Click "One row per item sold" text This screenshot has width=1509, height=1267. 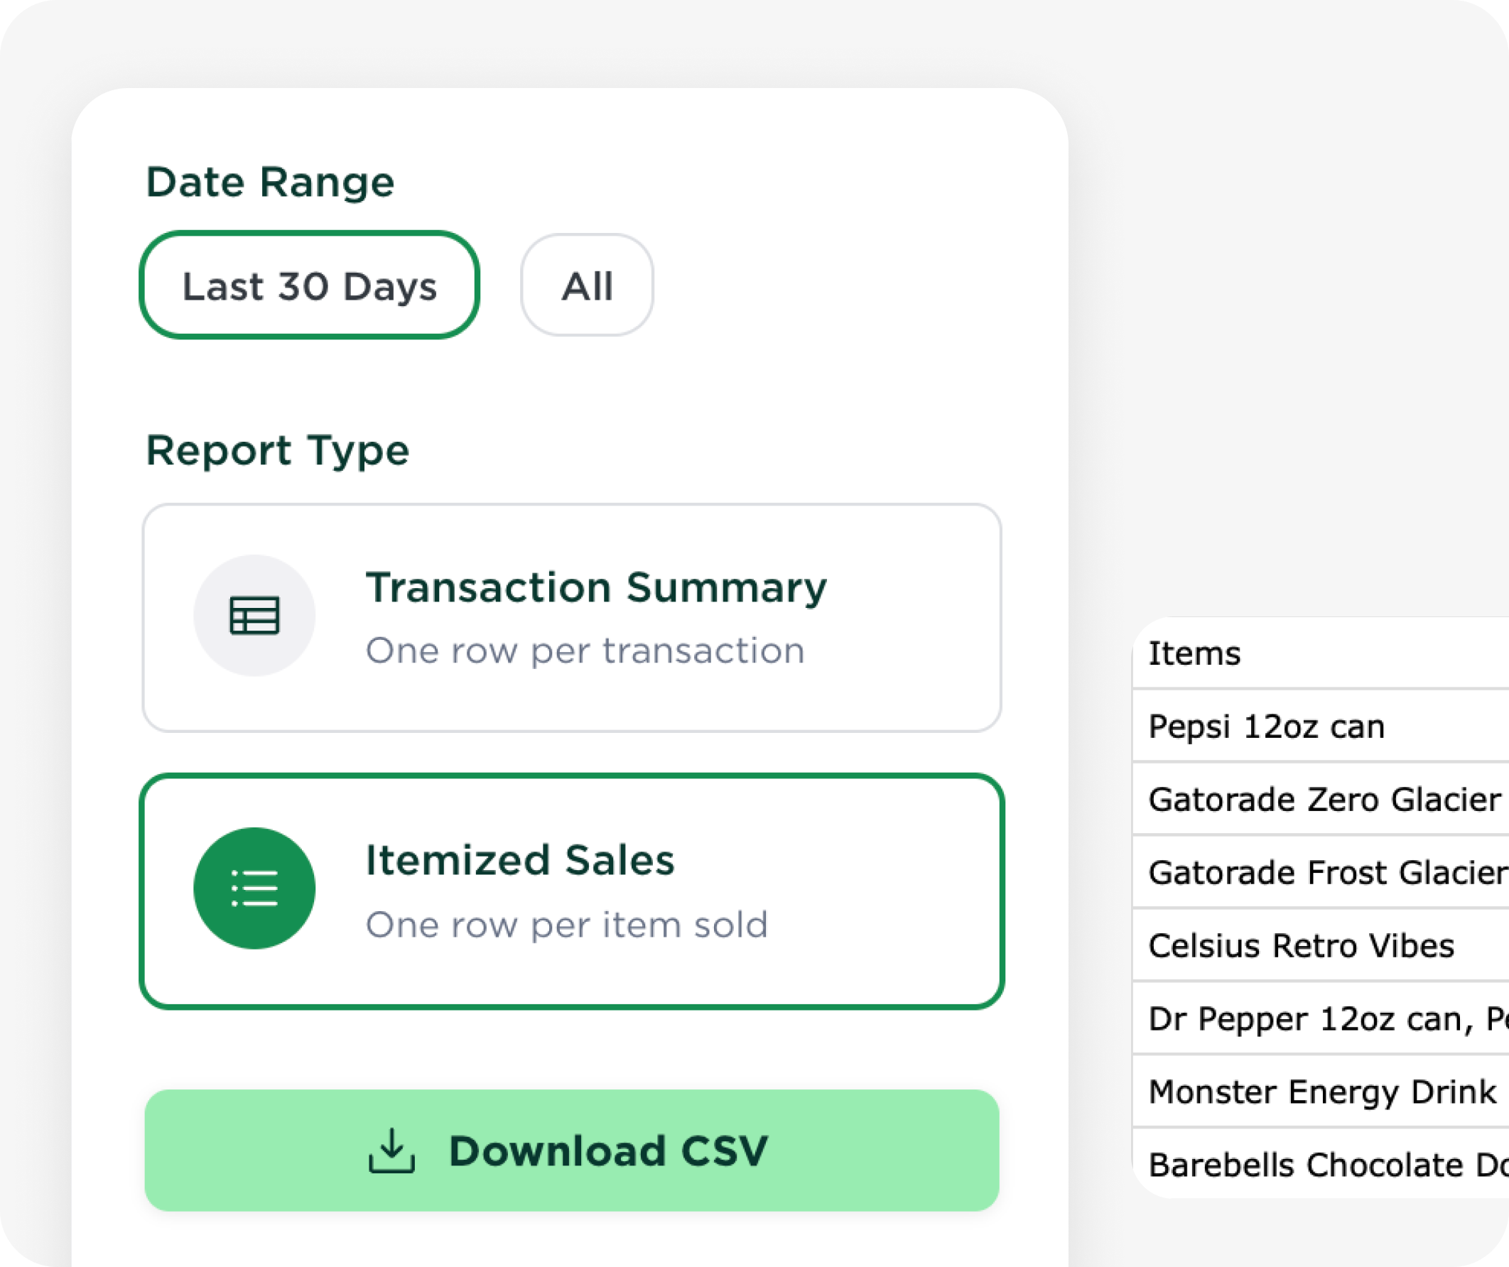(566, 925)
